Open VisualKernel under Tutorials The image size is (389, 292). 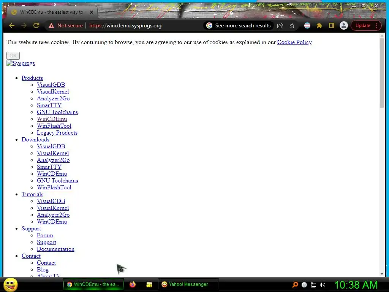point(53,208)
